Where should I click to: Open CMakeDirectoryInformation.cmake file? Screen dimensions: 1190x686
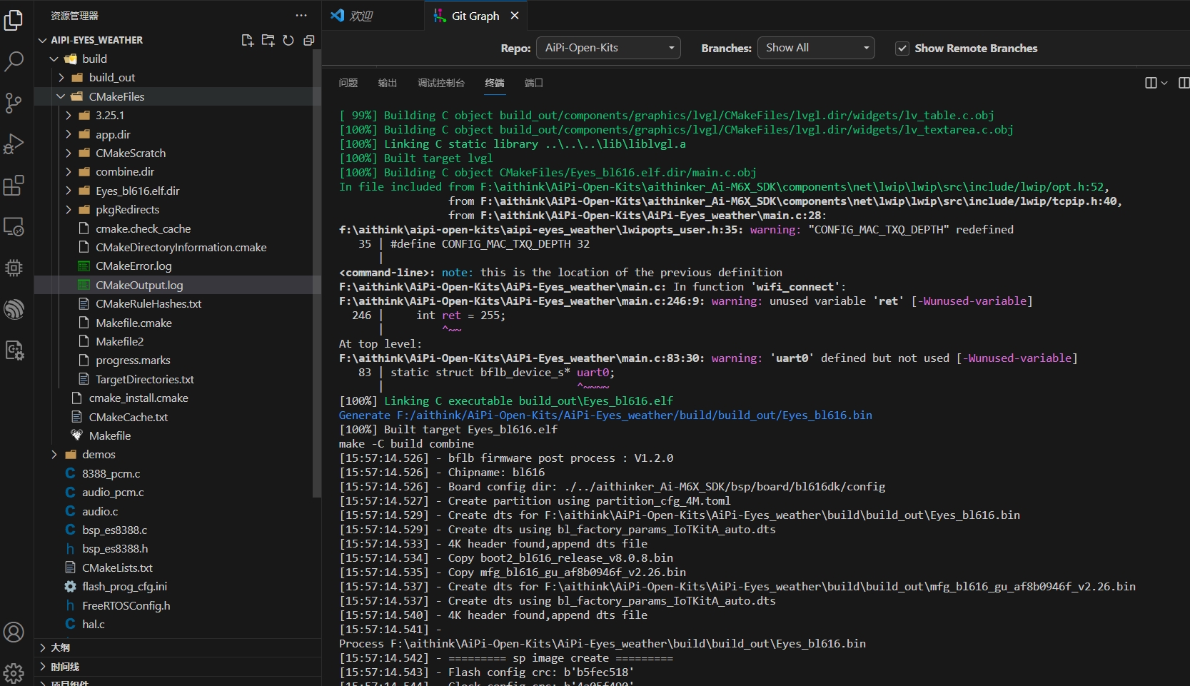pos(181,247)
